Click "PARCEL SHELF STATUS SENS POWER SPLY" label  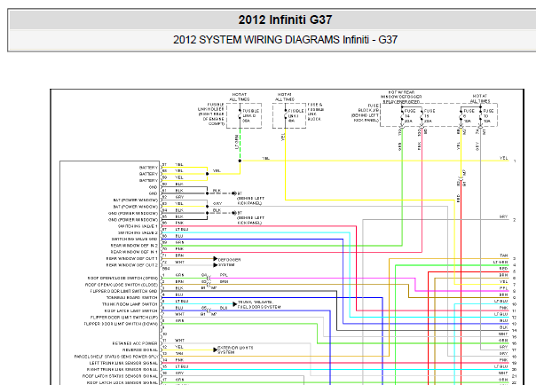[116, 357]
